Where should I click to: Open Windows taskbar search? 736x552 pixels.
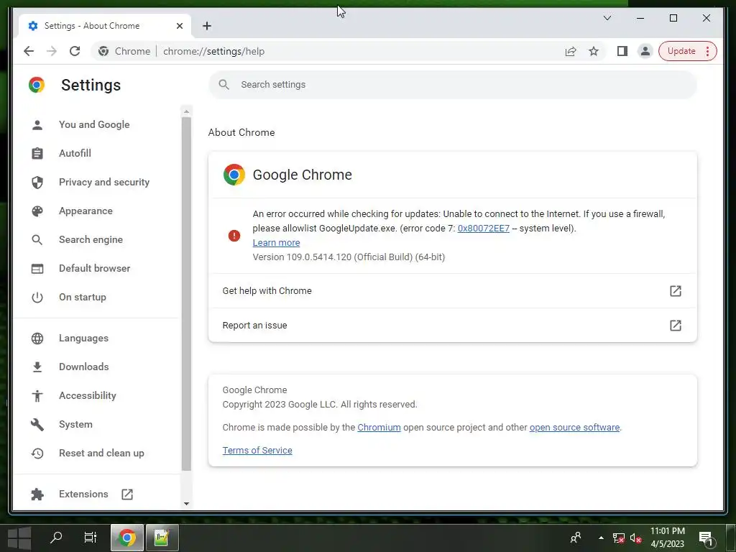[56, 537]
